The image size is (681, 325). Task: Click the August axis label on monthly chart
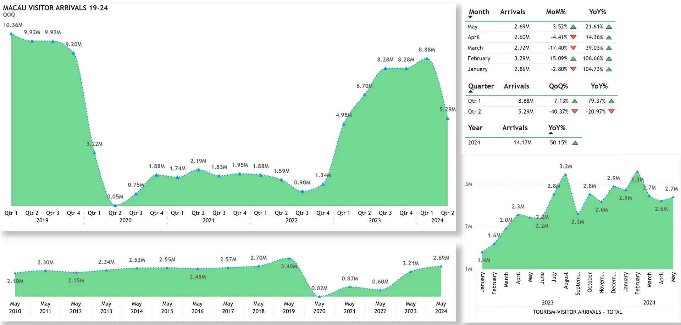click(566, 280)
